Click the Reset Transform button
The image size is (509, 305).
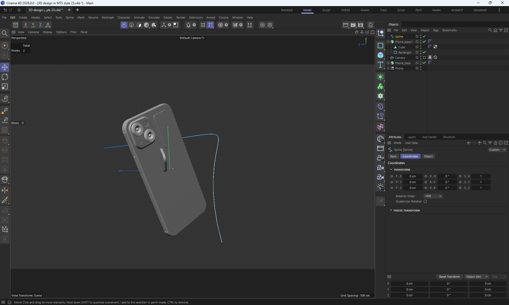pyautogui.click(x=449, y=277)
